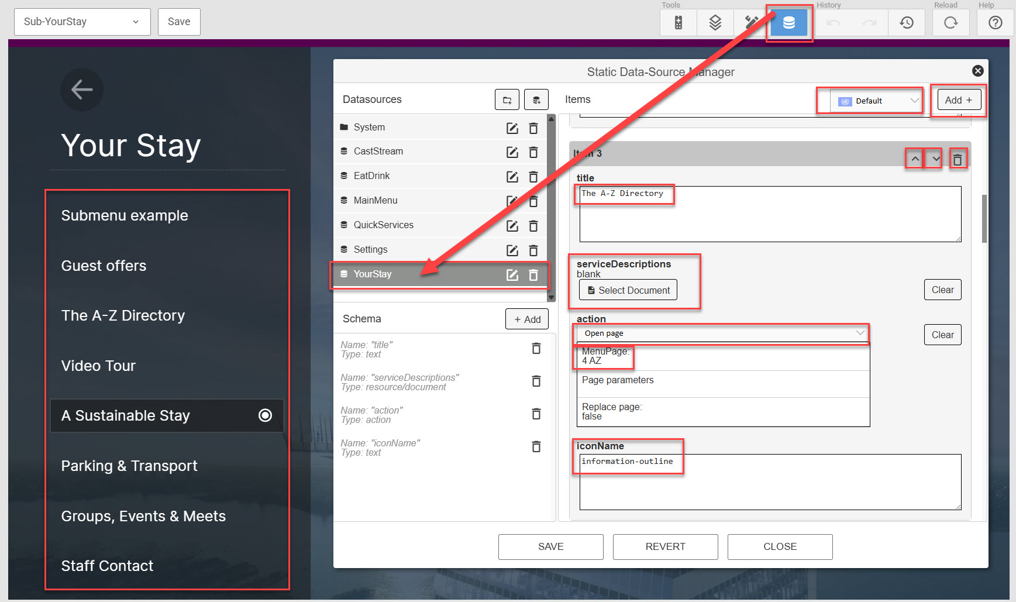
Task: Click into the iconName text field
Action: pyautogui.click(x=769, y=481)
